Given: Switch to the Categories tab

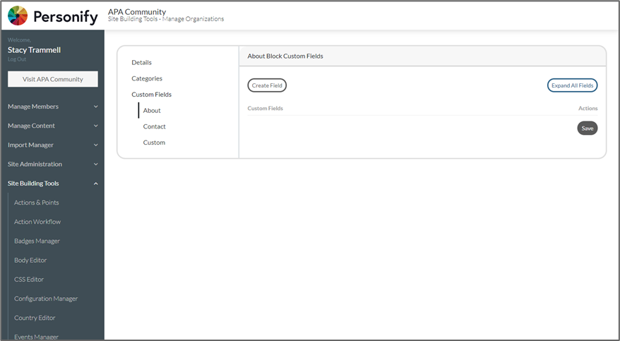Looking at the screenshot, I should 147,78.
